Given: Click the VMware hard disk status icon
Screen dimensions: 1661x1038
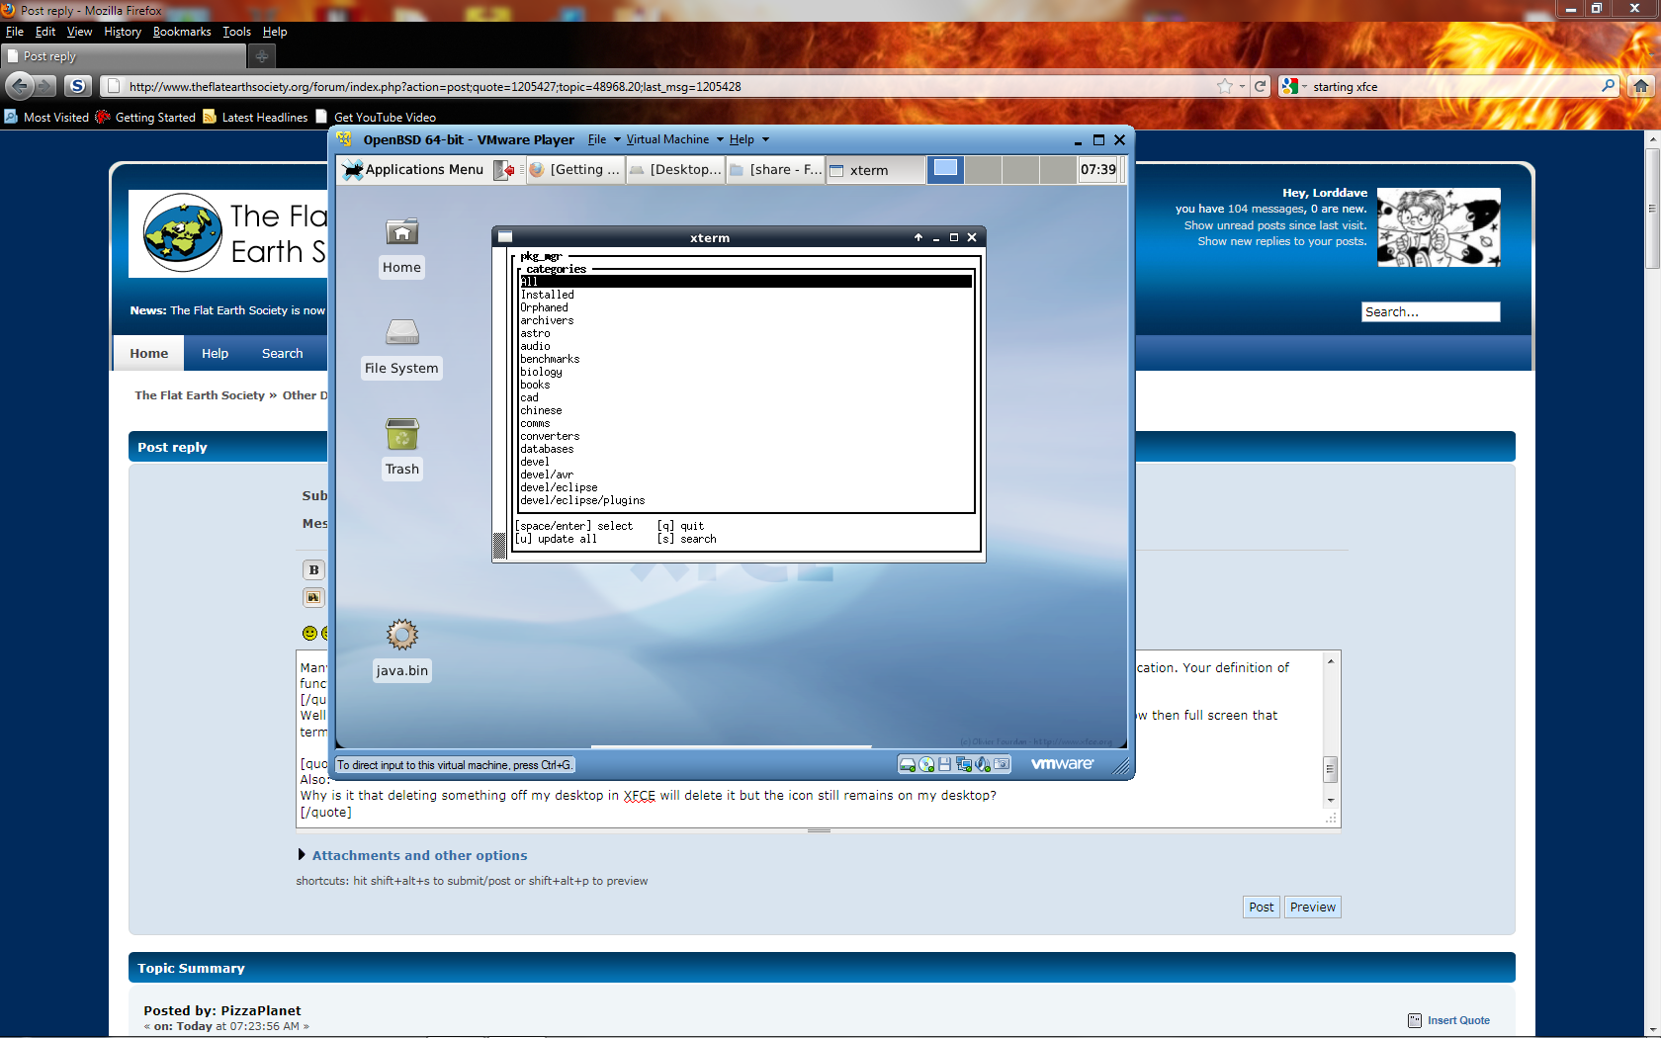Looking at the screenshot, I should 907,764.
